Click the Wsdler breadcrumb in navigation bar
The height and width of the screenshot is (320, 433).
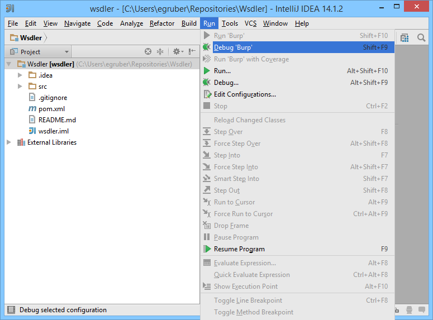pos(31,37)
